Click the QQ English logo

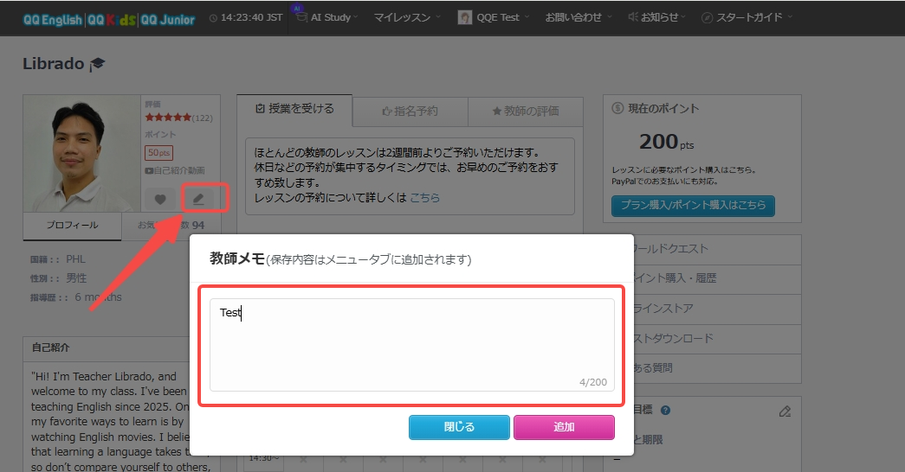[x=53, y=20]
